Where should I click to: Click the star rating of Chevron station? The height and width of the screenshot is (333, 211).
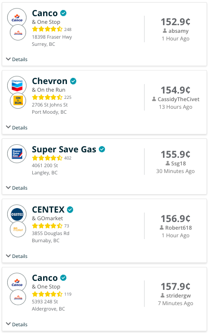click(47, 97)
